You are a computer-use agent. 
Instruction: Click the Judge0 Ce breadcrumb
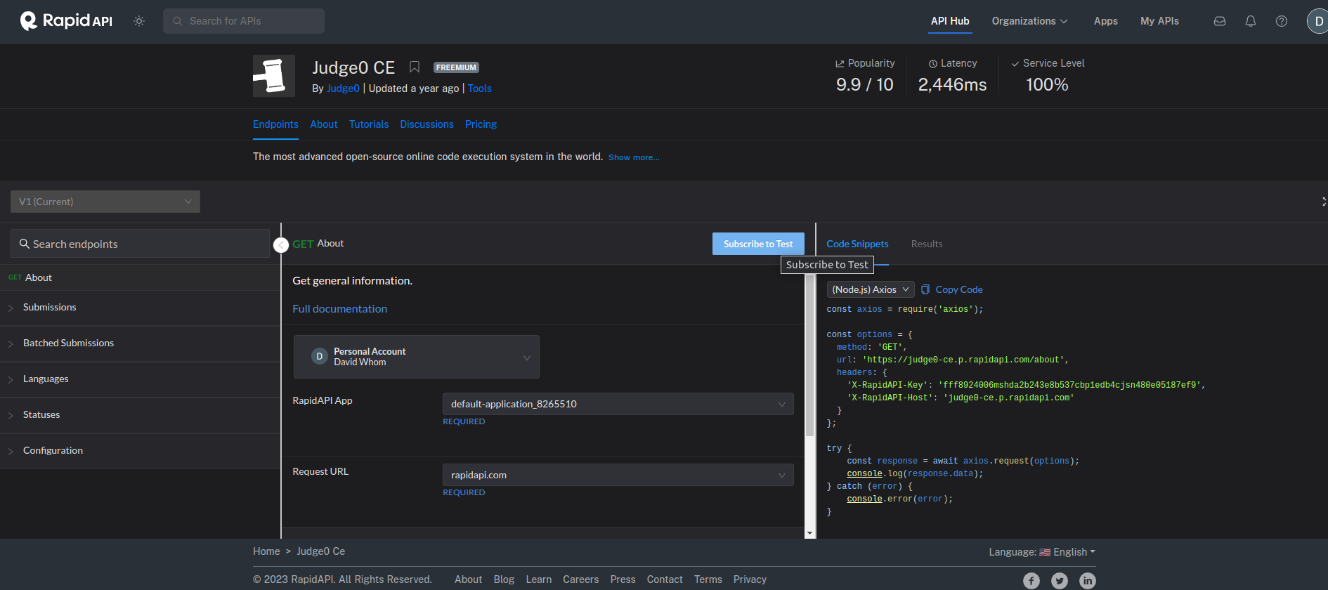click(x=320, y=551)
